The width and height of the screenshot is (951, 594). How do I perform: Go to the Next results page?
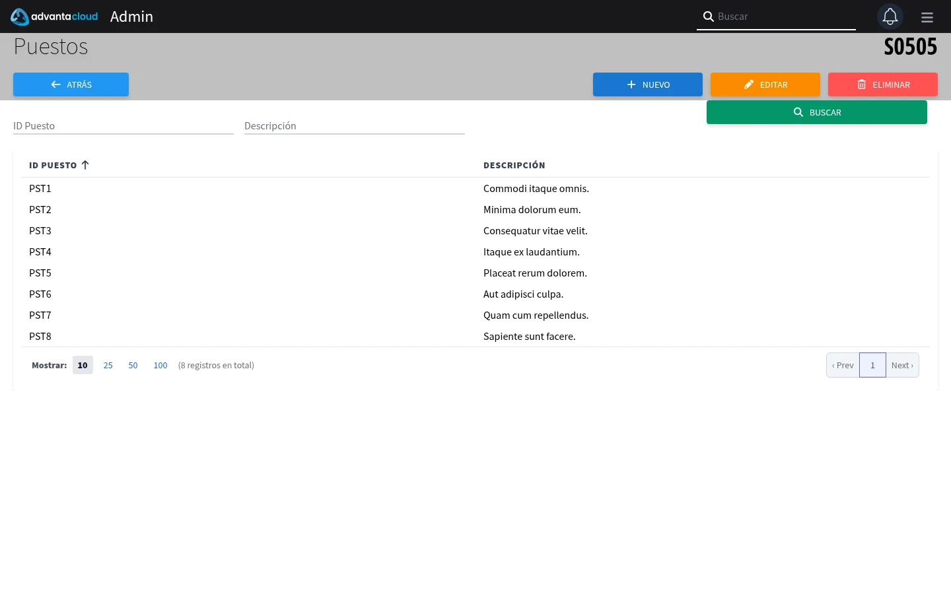tap(902, 365)
